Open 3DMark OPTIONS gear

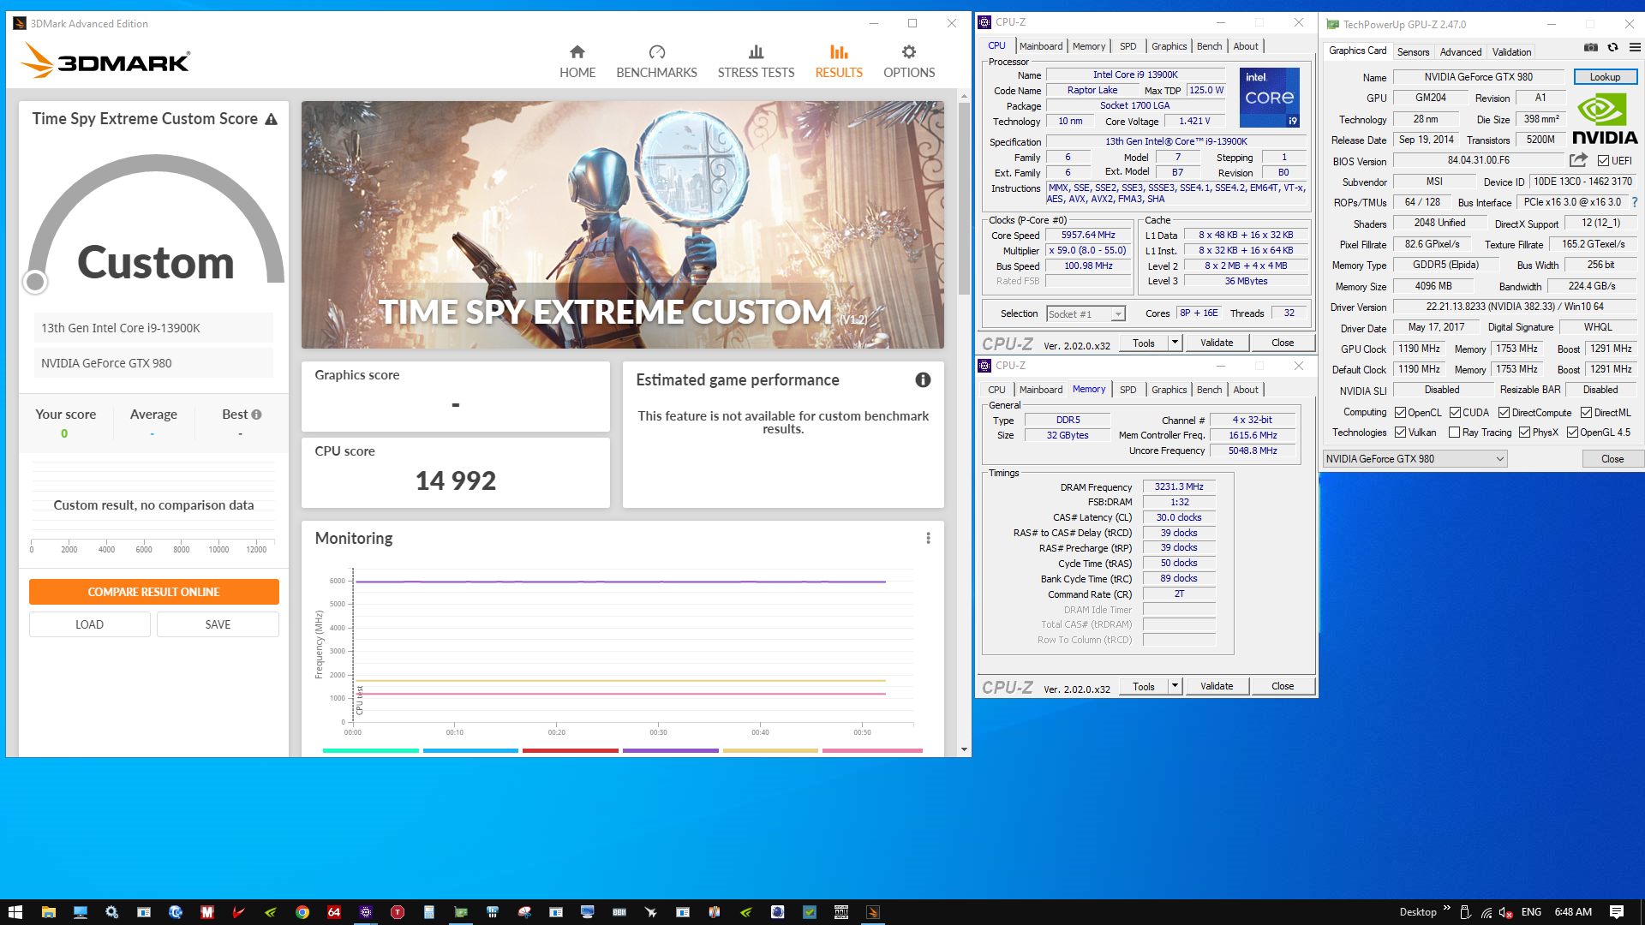(x=909, y=62)
